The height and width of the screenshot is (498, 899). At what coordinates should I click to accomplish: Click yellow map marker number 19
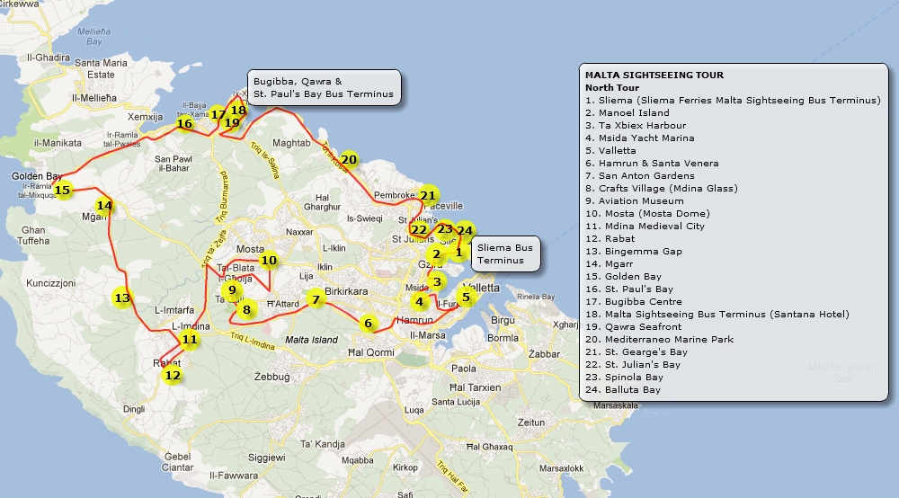232,122
